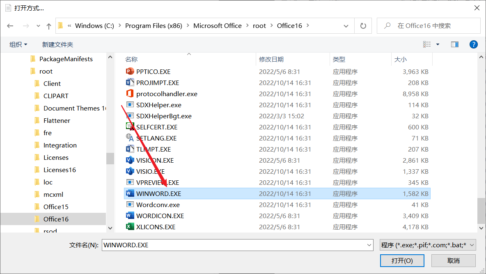Click the Visio icon beside VISICON.EXE
This screenshot has width=486, height=274.
pos(130,161)
